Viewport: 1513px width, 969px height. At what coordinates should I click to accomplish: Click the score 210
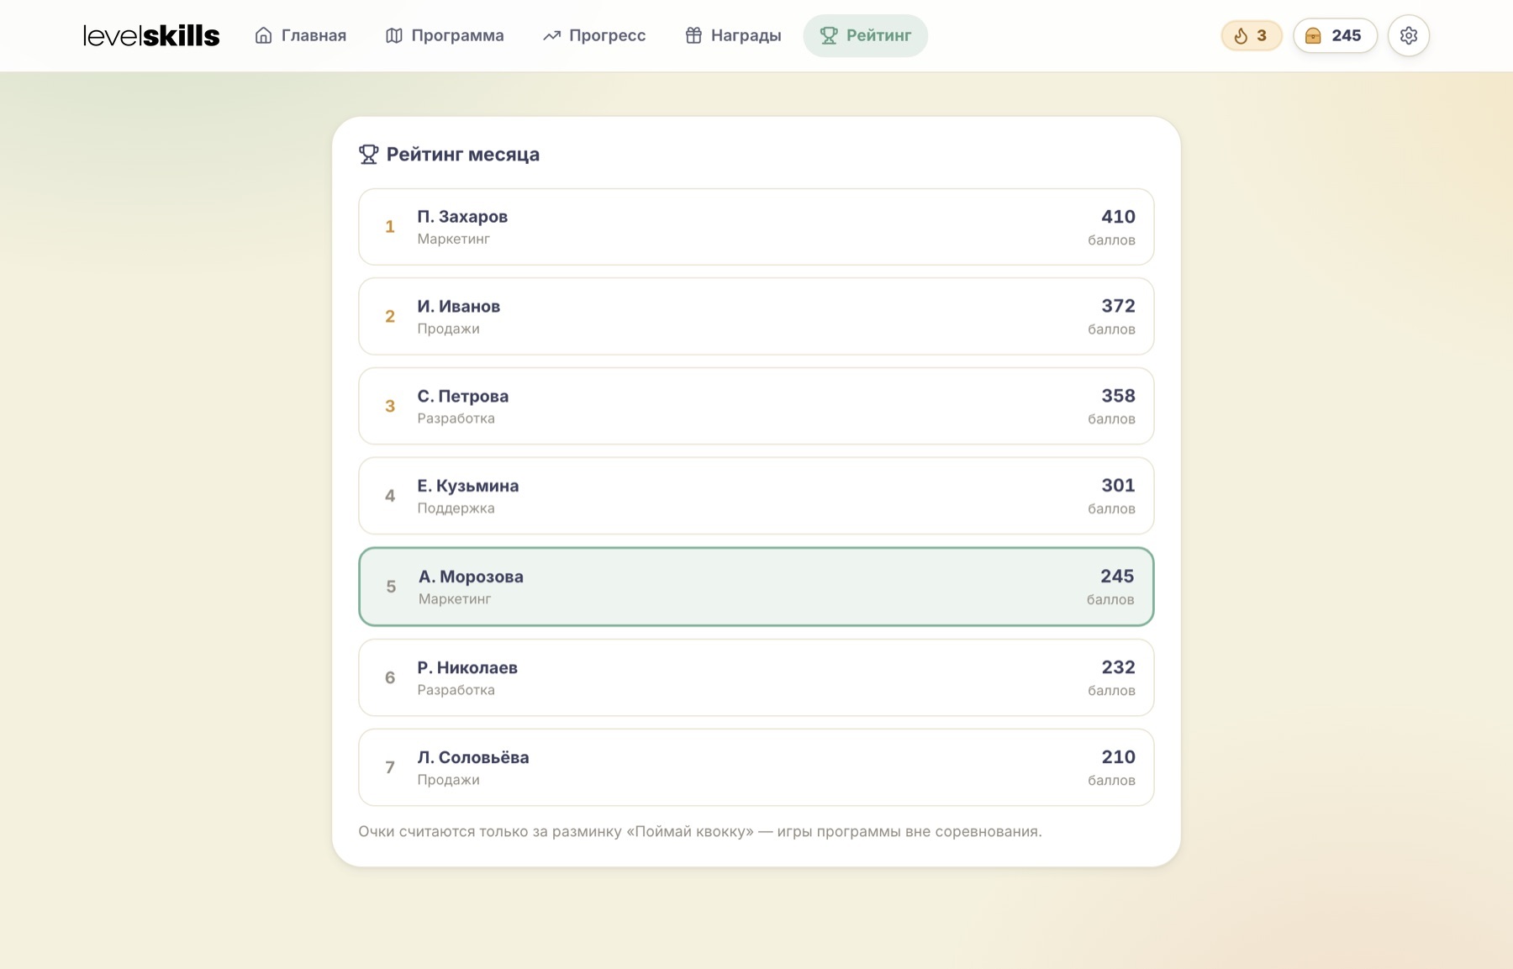pyautogui.click(x=1118, y=757)
